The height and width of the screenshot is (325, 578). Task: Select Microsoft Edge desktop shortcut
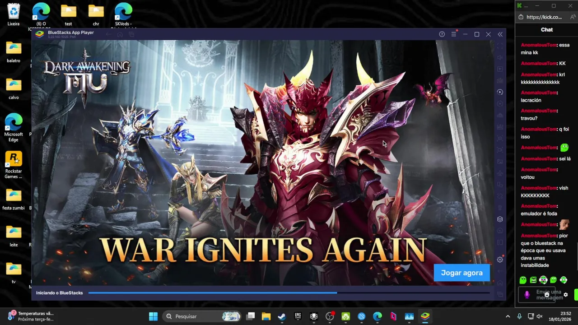pyautogui.click(x=14, y=127)
